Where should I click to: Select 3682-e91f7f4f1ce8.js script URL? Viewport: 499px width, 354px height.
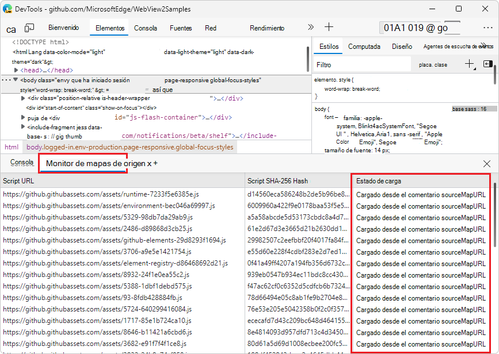[x=94, y=344]
